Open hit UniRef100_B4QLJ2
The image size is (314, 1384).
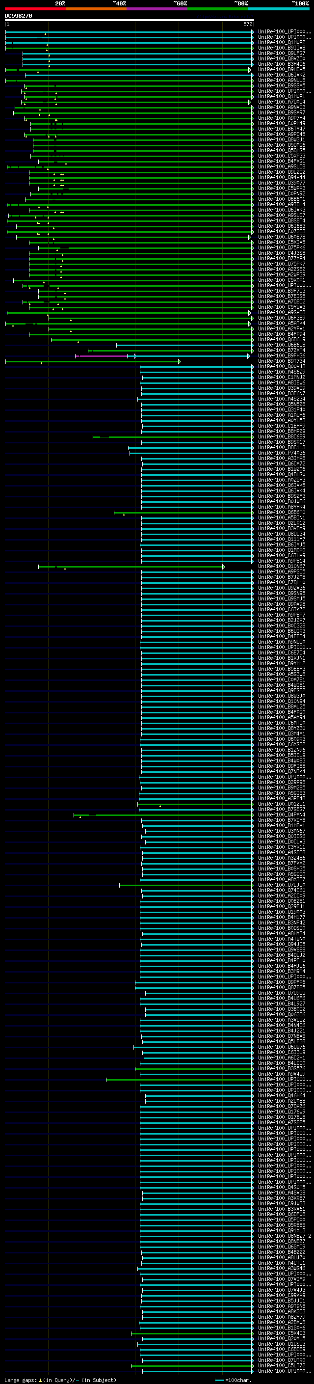pyautogui.click(x=282, y=955)
